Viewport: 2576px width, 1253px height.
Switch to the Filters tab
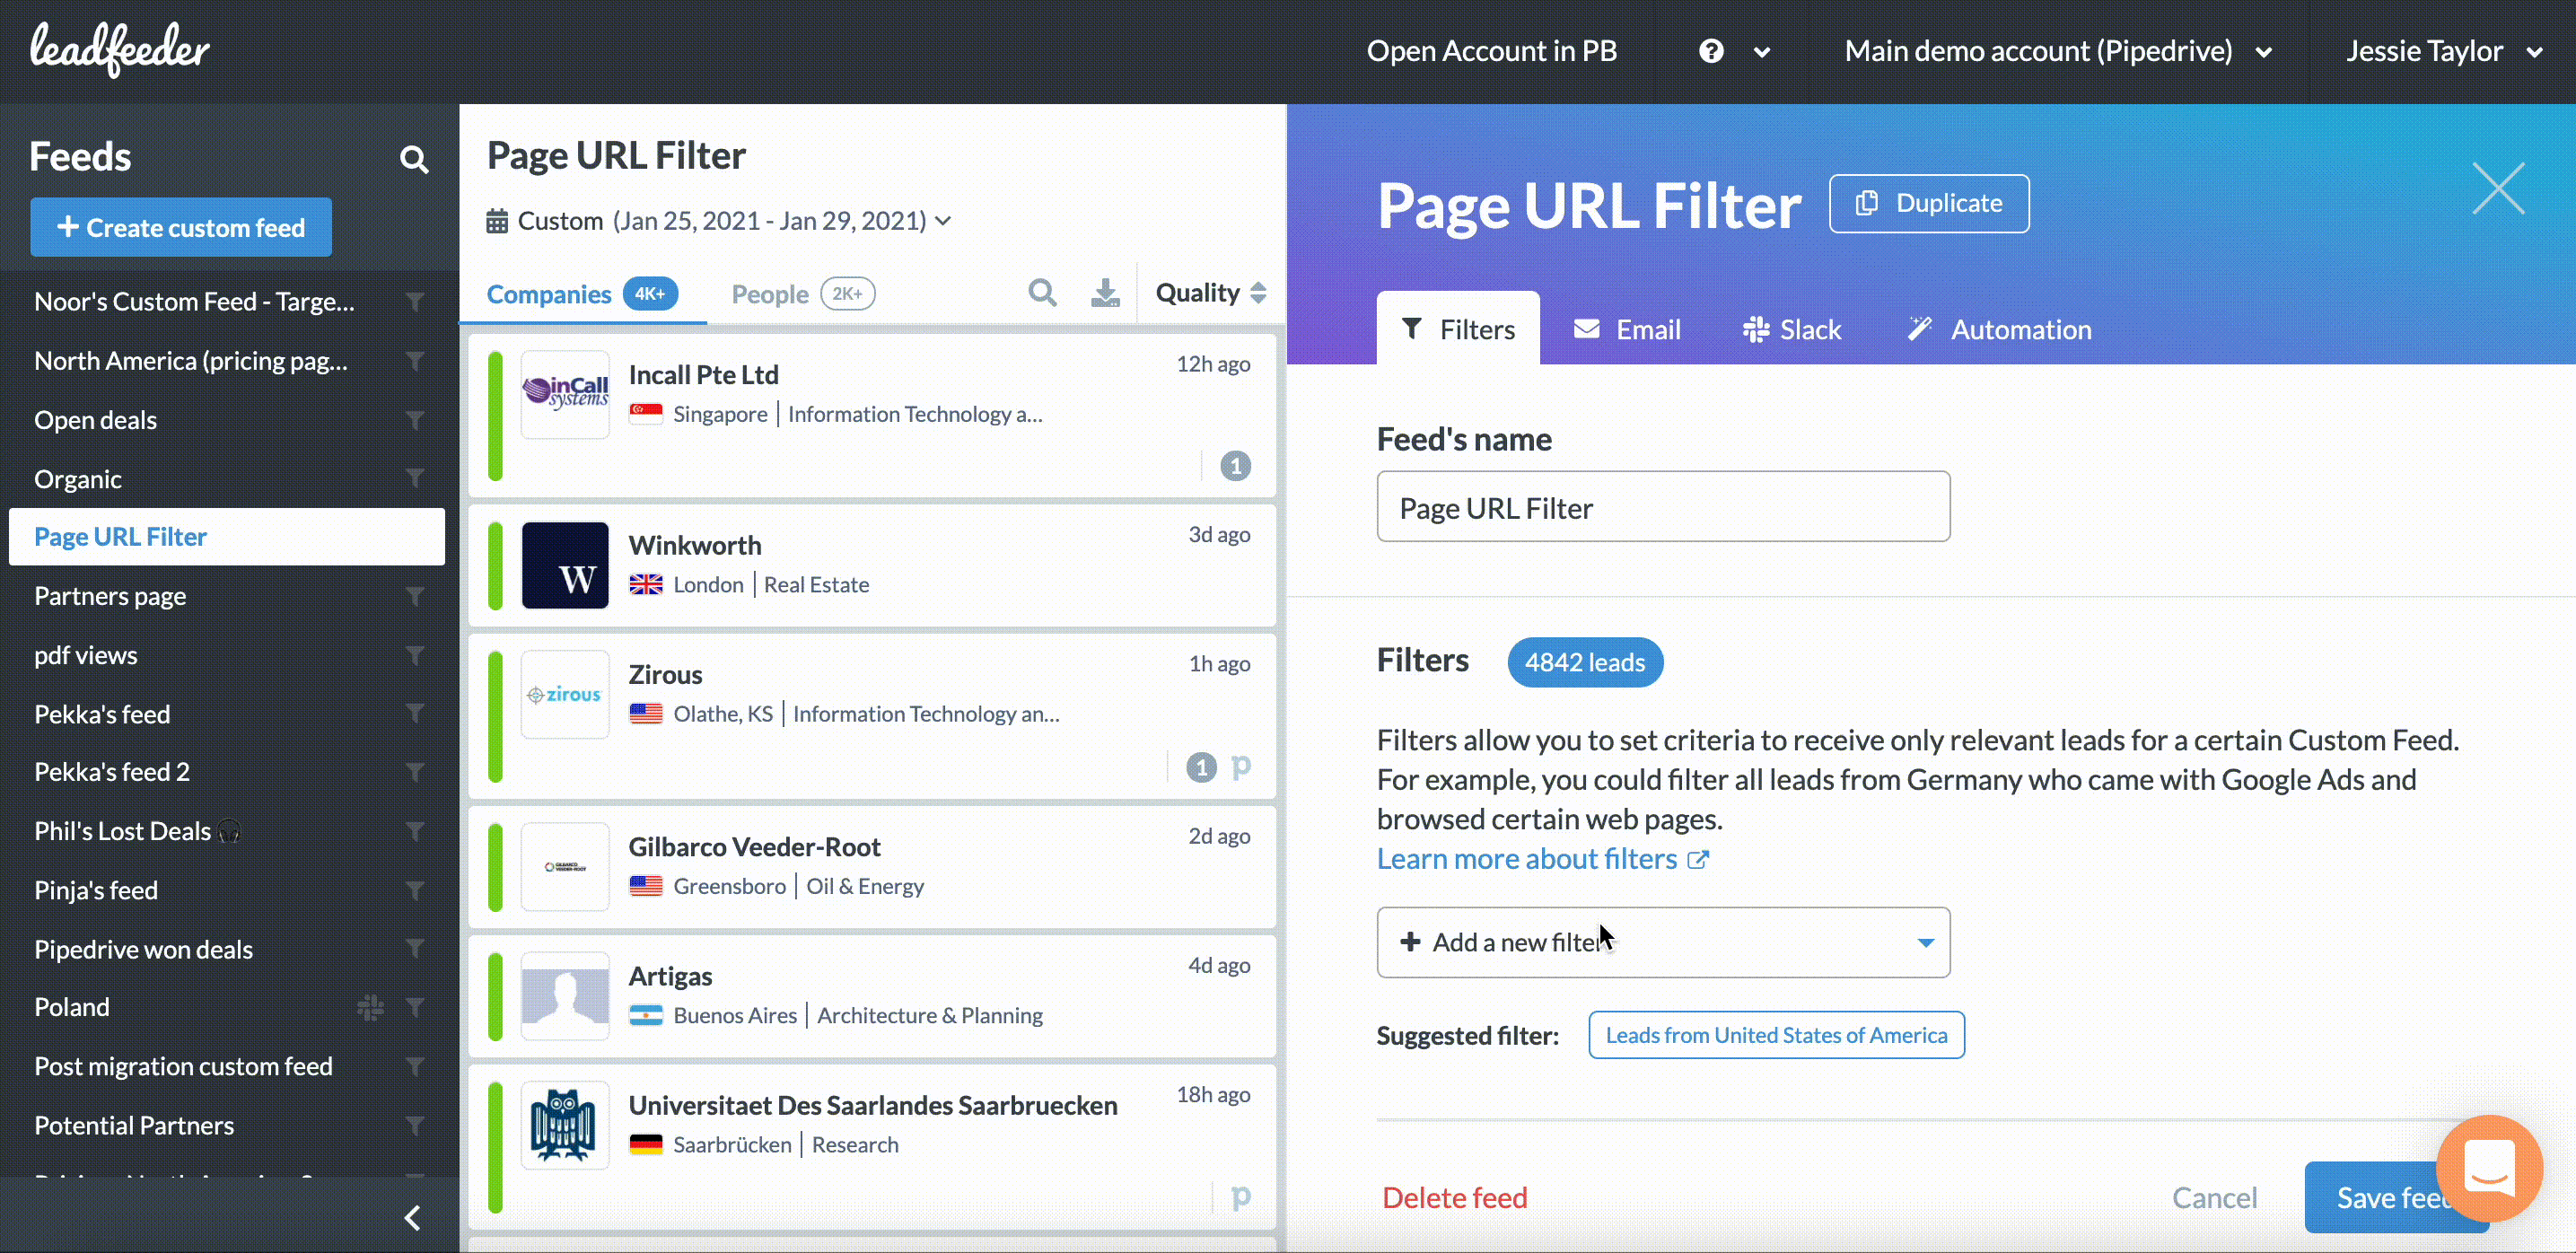[x=1458, y=328]
